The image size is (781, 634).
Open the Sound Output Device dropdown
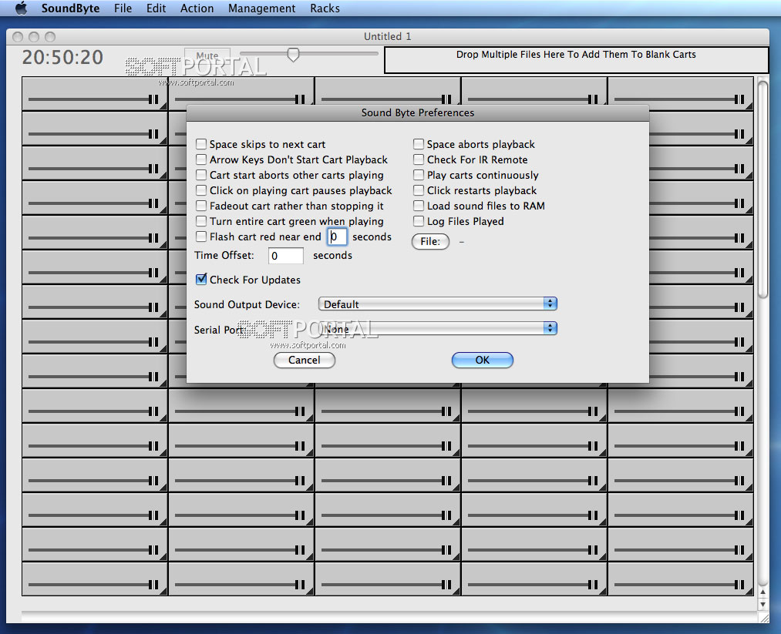(x=437, y=304)
